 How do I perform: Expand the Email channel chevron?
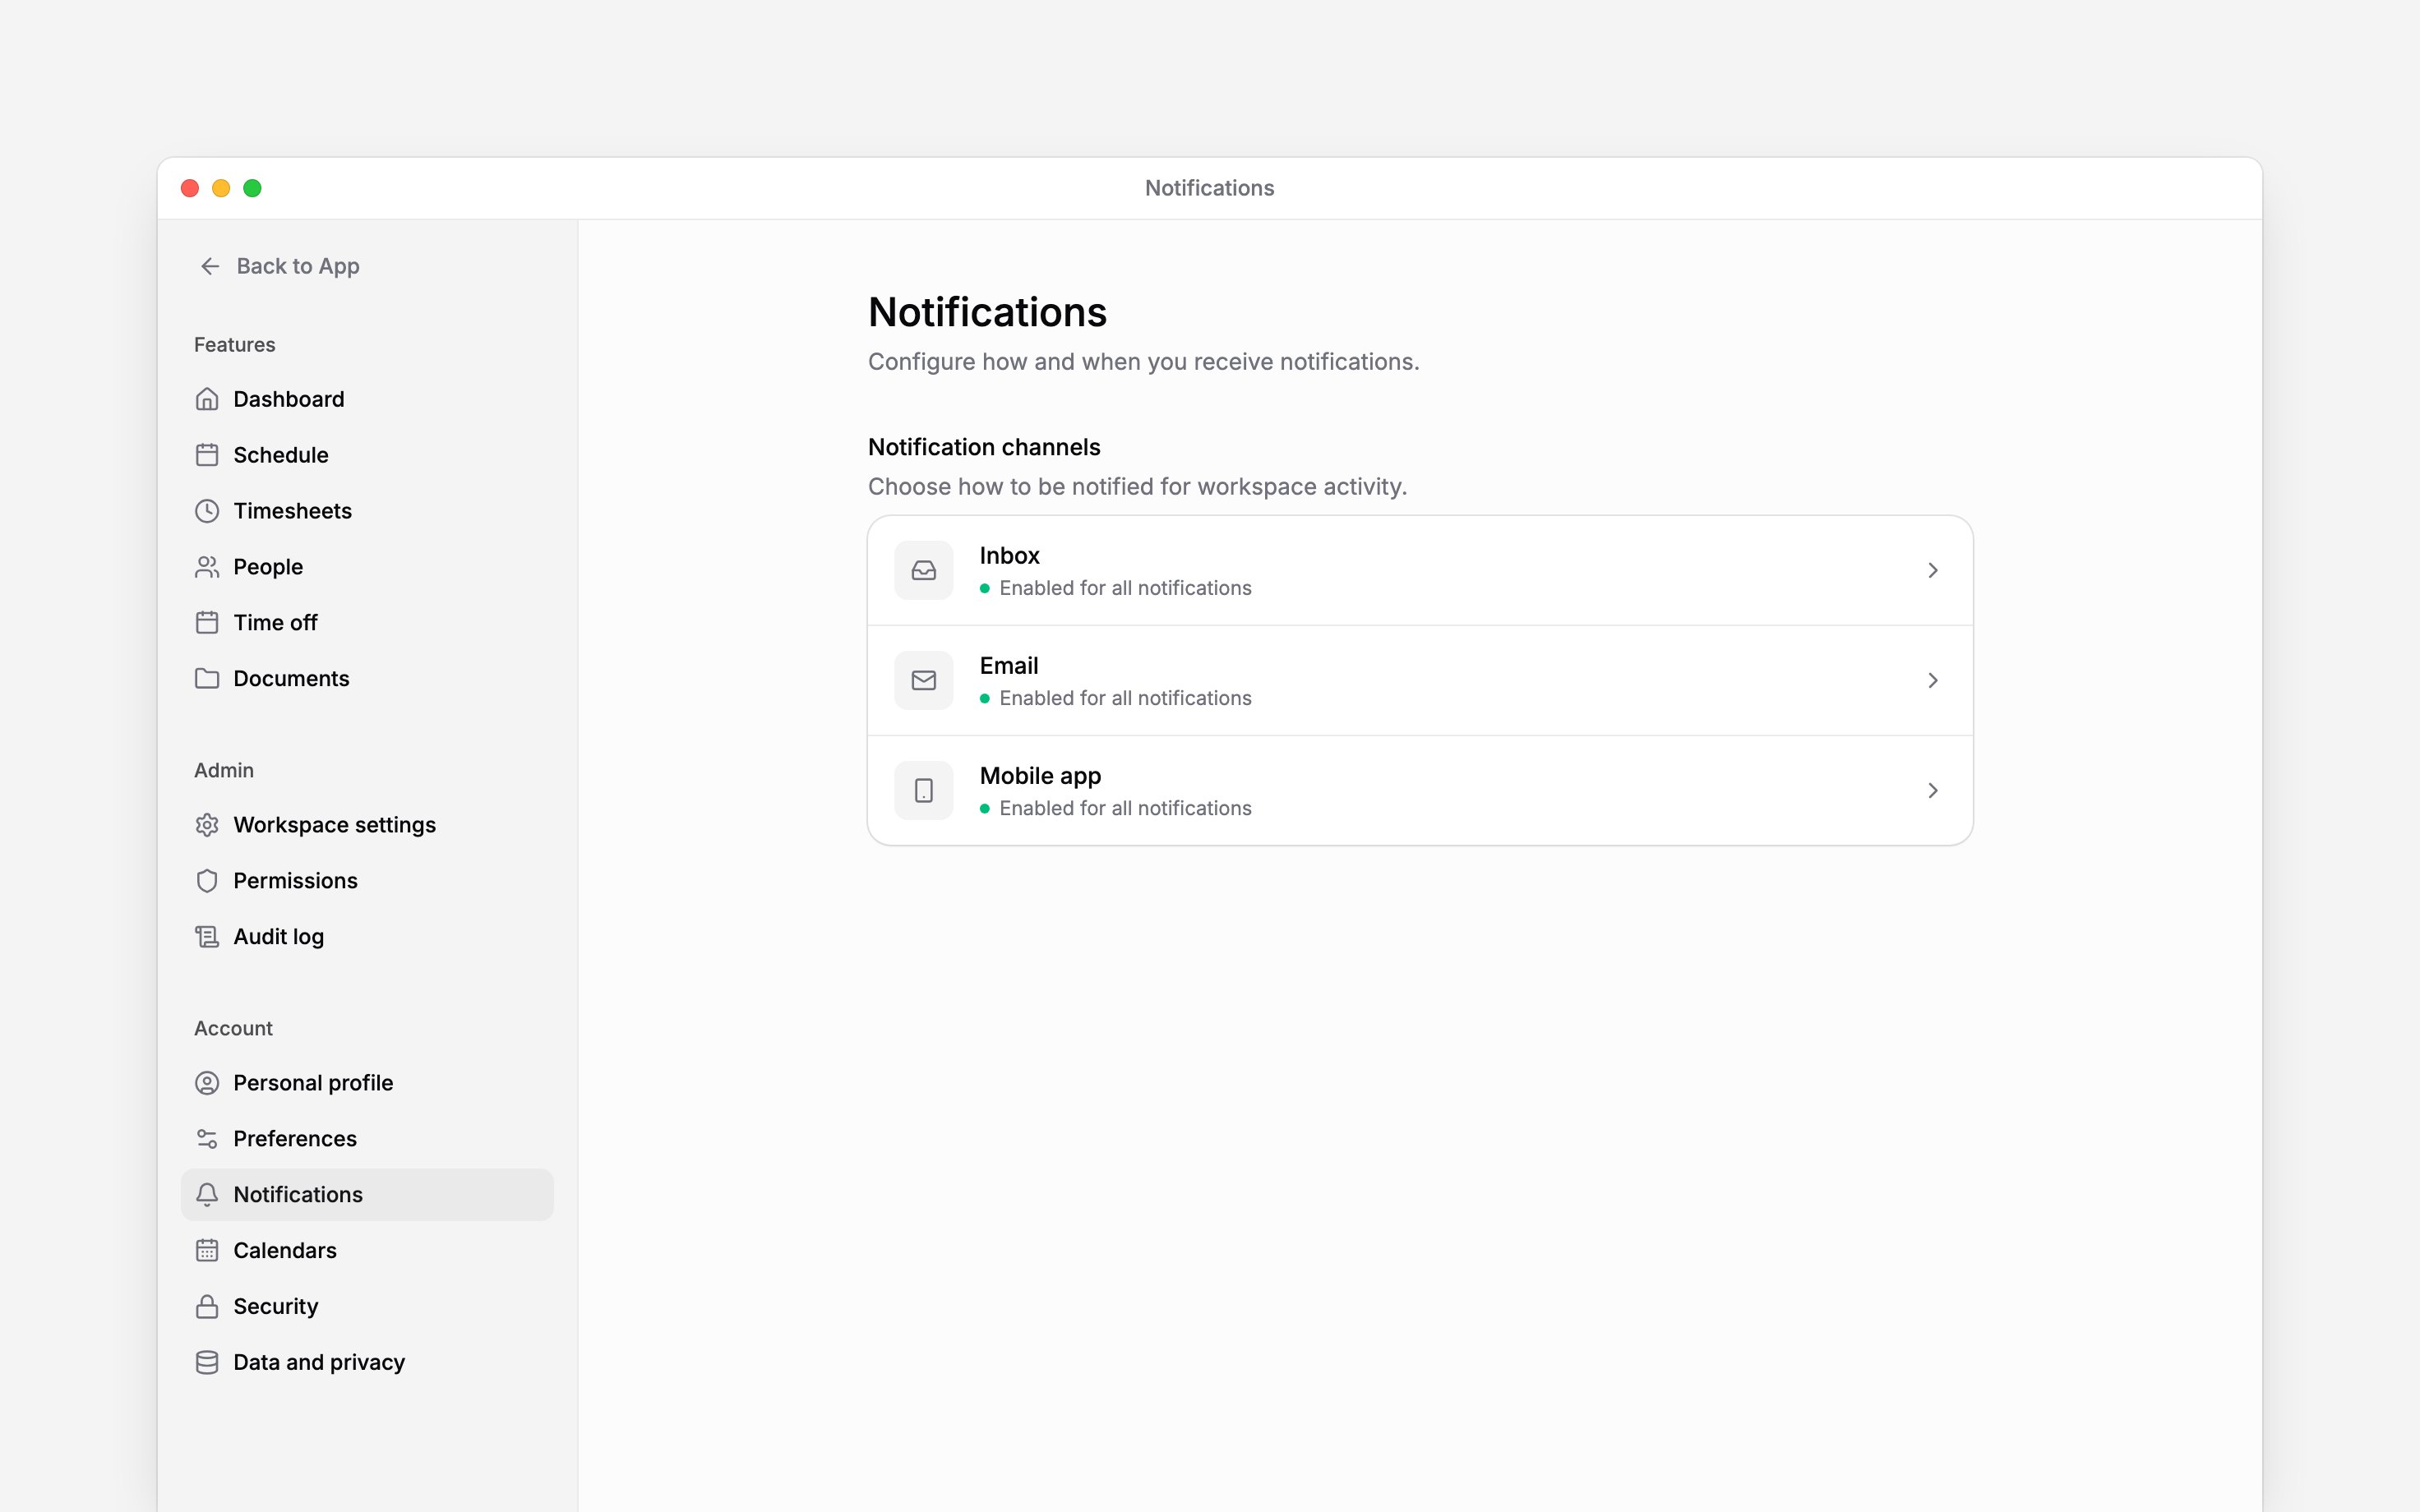[1933, 680]
